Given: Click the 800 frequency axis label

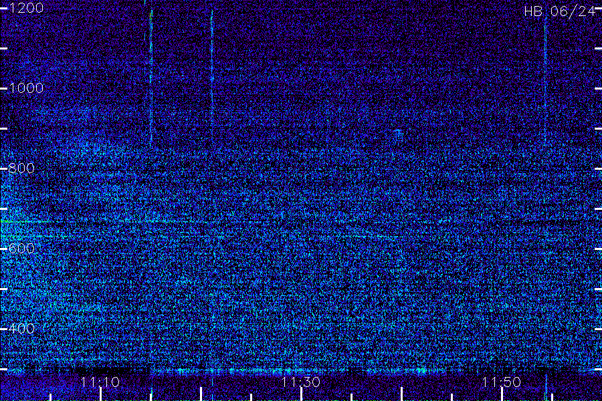Looking at the screenshot, I should (x=21, y=168).
